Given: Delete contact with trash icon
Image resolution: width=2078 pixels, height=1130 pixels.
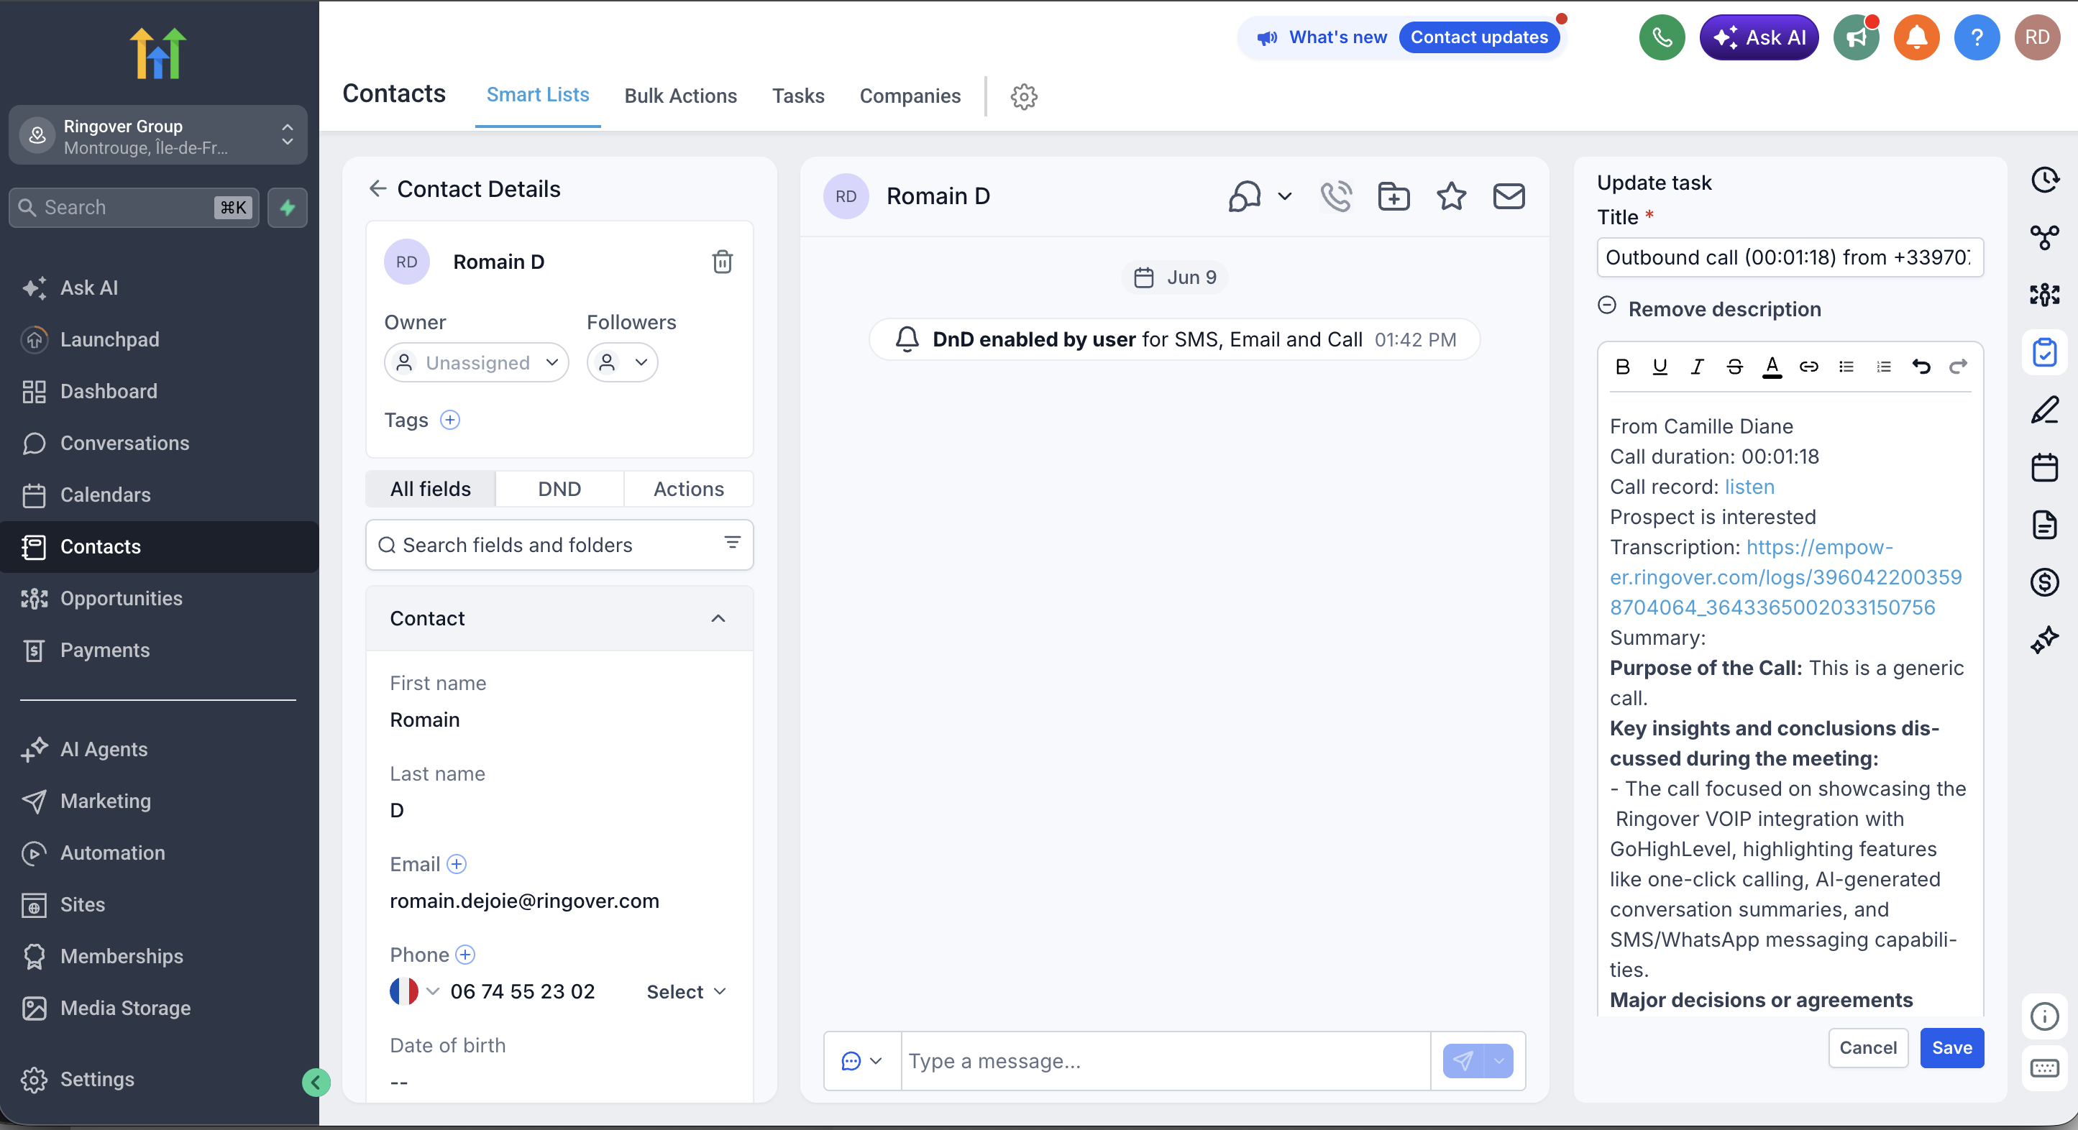Looking at the screenshot, I should 722,262.
